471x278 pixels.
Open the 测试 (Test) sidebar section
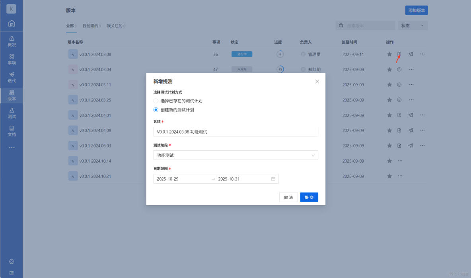coord(12,114)
